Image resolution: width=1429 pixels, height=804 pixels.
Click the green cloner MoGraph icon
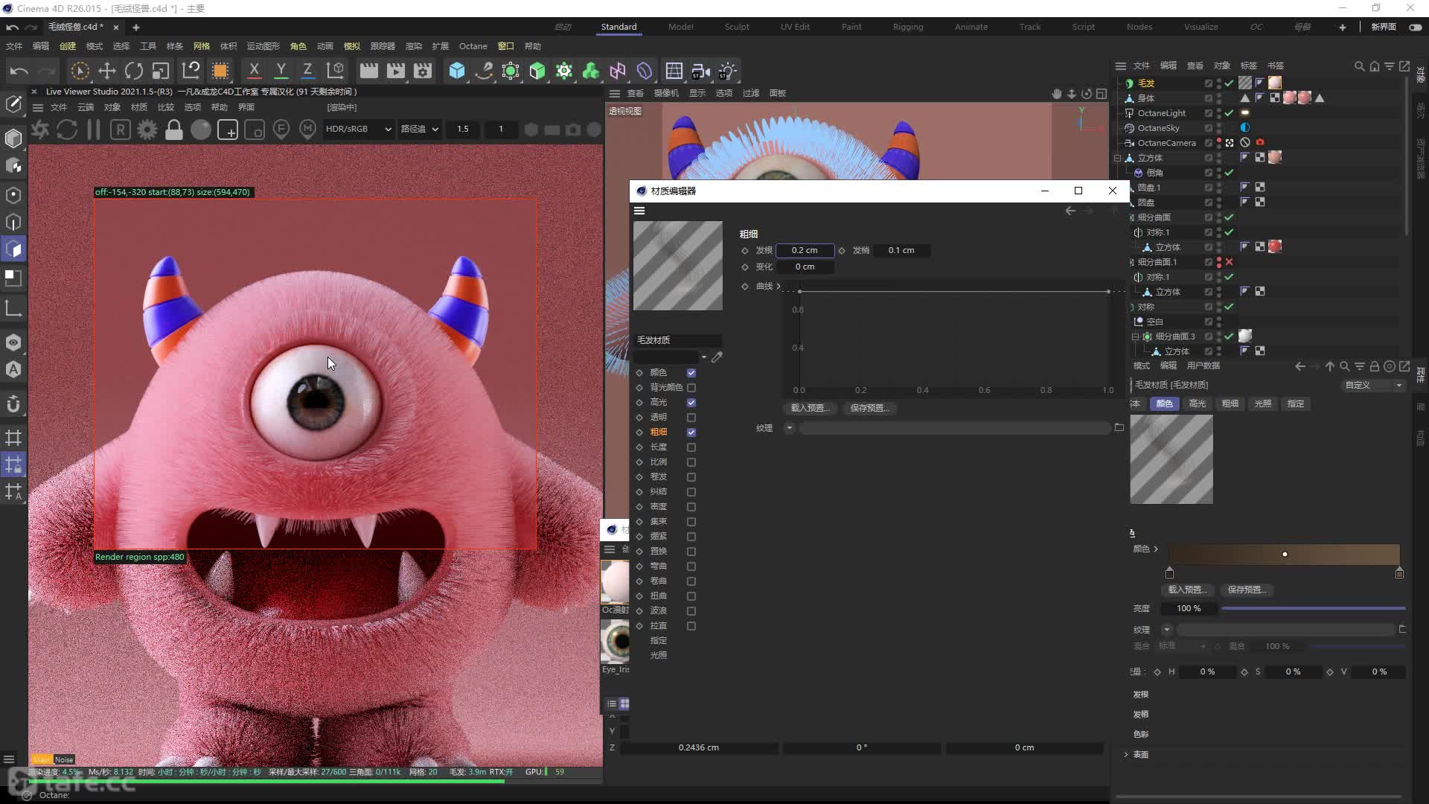click(x=591, y=71)
